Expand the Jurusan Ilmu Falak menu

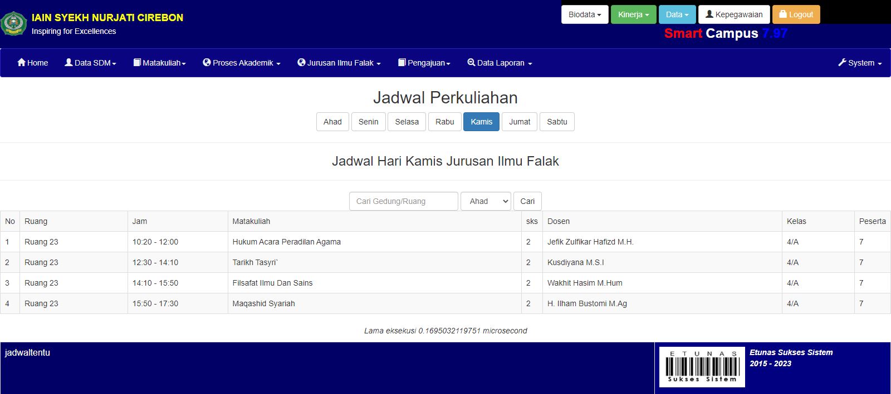pos(339,63)
